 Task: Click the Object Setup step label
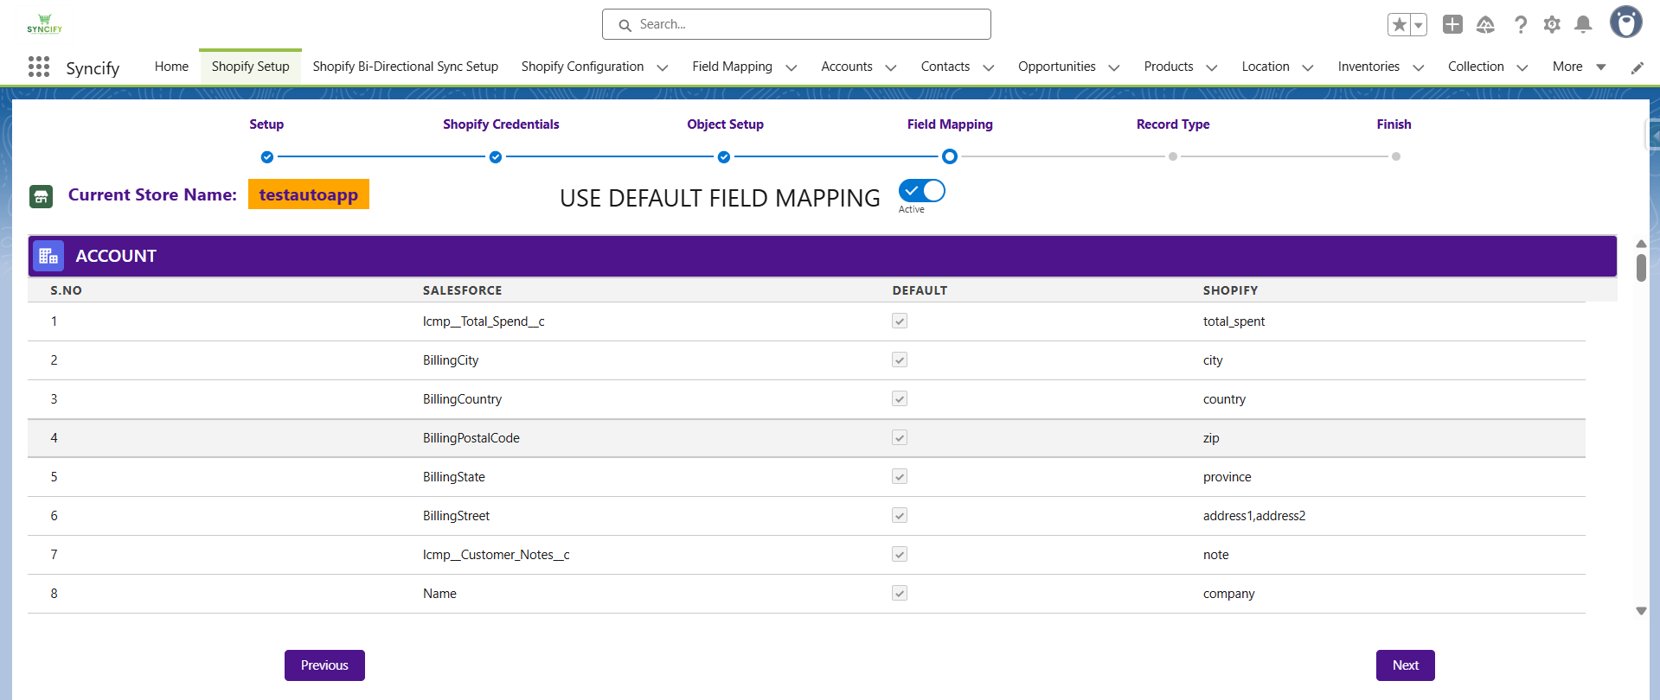pos(725,124)
